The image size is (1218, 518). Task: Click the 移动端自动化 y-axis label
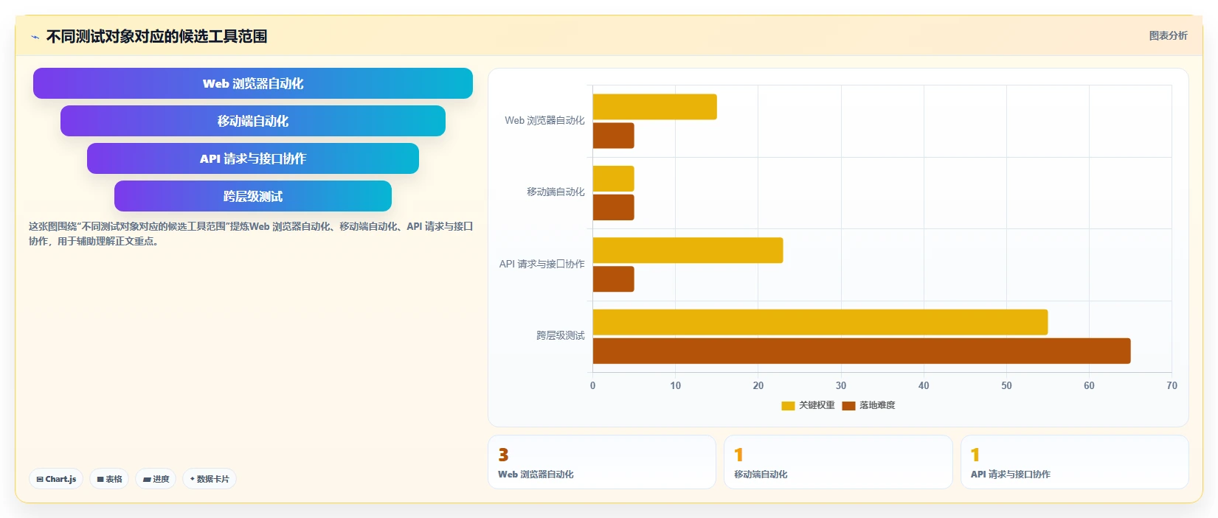point(556,192)
